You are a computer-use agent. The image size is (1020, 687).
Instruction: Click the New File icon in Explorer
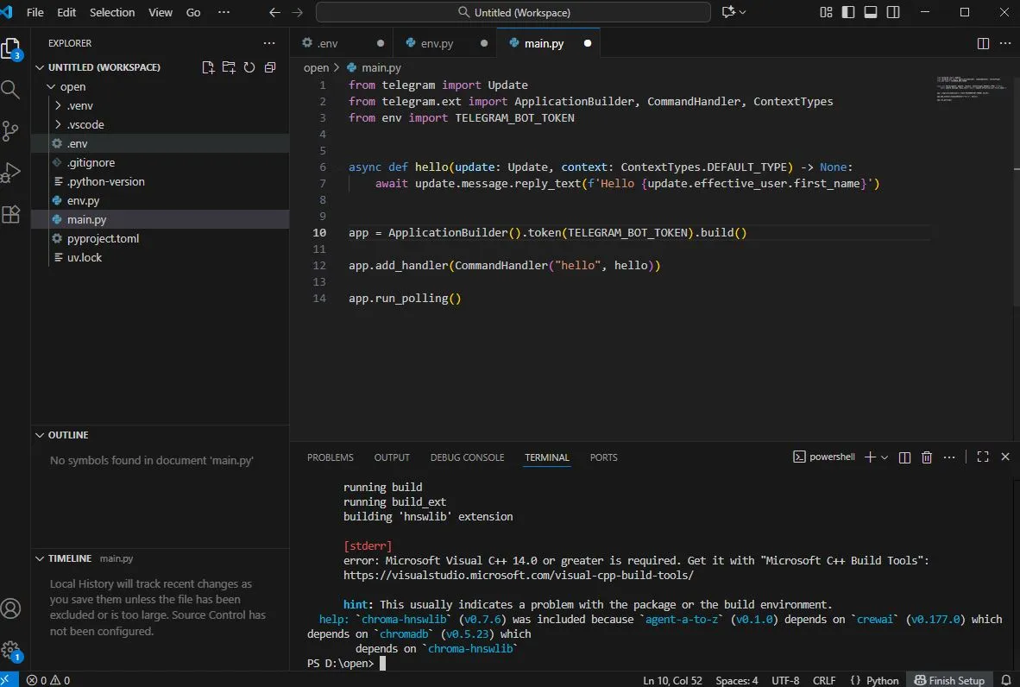[208, 67]
